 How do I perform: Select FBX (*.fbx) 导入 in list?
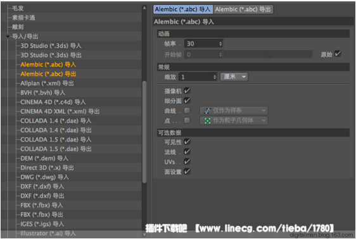pyautogui.click(x=42, y=205)
